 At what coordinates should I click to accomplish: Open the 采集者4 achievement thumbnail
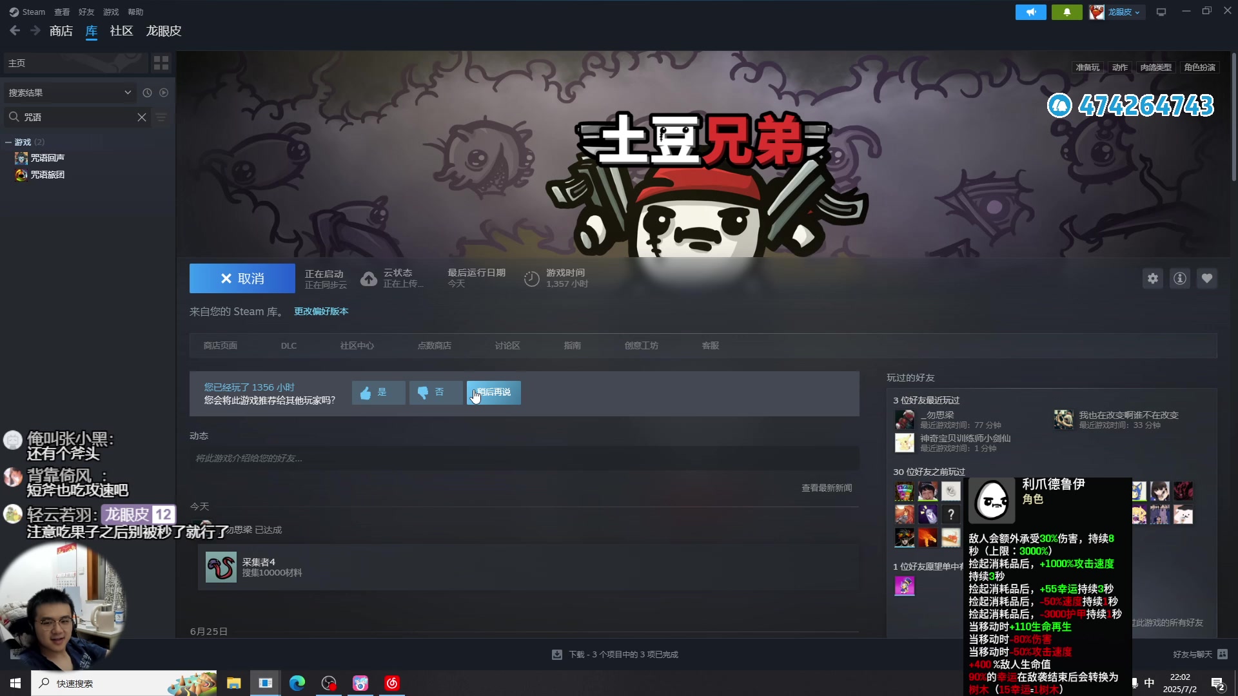click(x=221, y=567)
